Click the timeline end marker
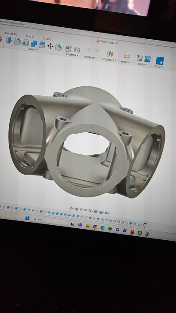This screenshot has width=176, height=313. [145, 225]
